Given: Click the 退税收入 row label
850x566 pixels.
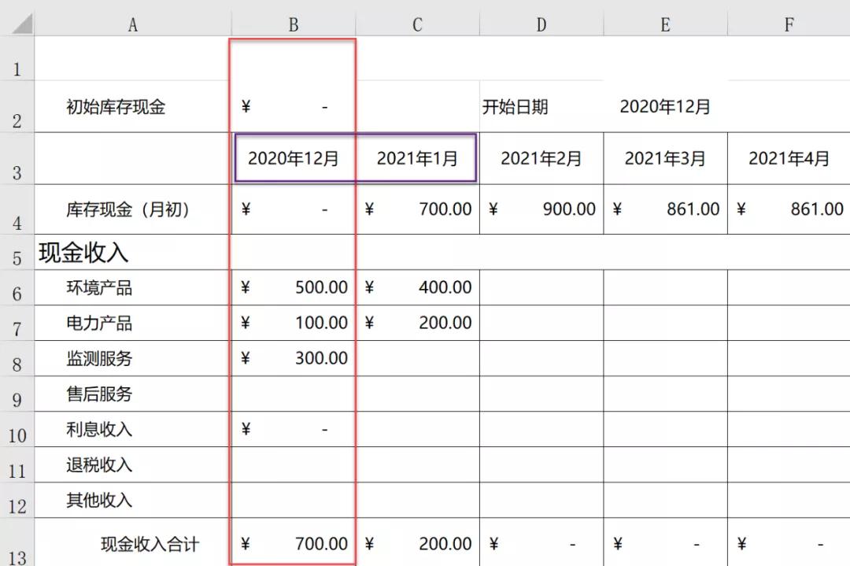Looking at the screenshot, I should (99, 465).
